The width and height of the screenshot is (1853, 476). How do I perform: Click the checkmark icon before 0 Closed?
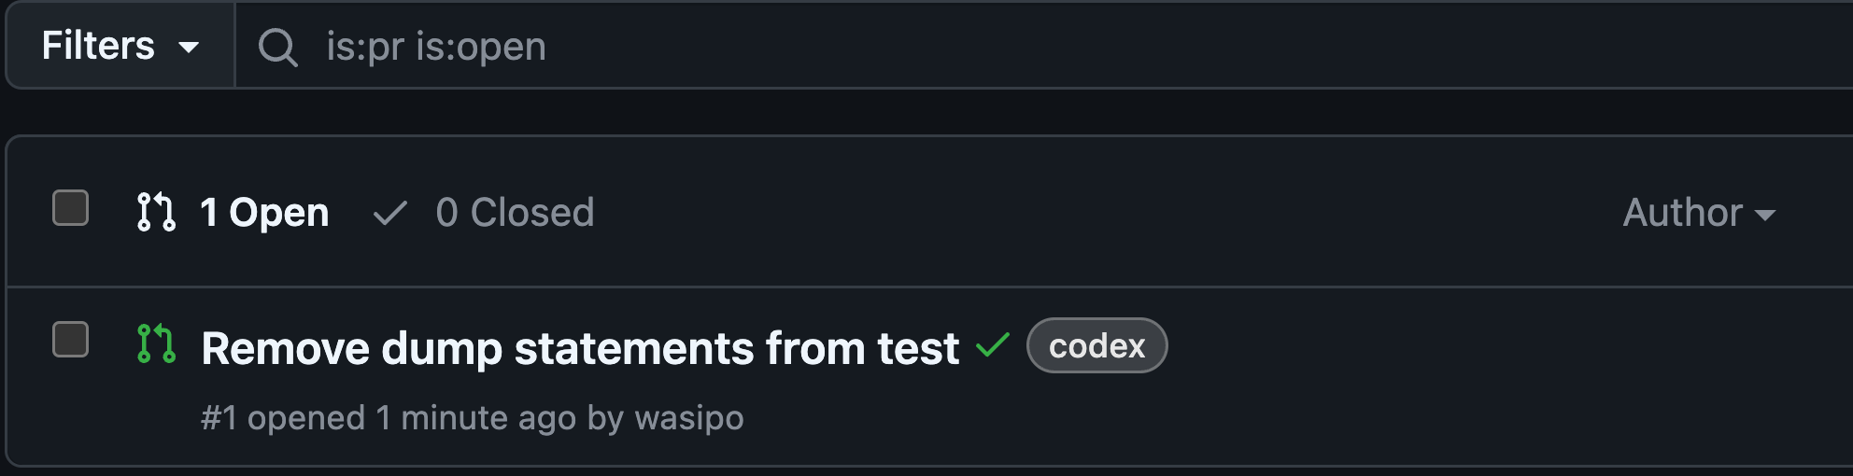(x=389, y=214)
